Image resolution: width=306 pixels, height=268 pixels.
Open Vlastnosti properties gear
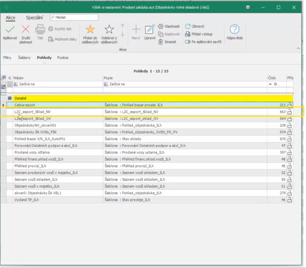(x=161, y=26)
